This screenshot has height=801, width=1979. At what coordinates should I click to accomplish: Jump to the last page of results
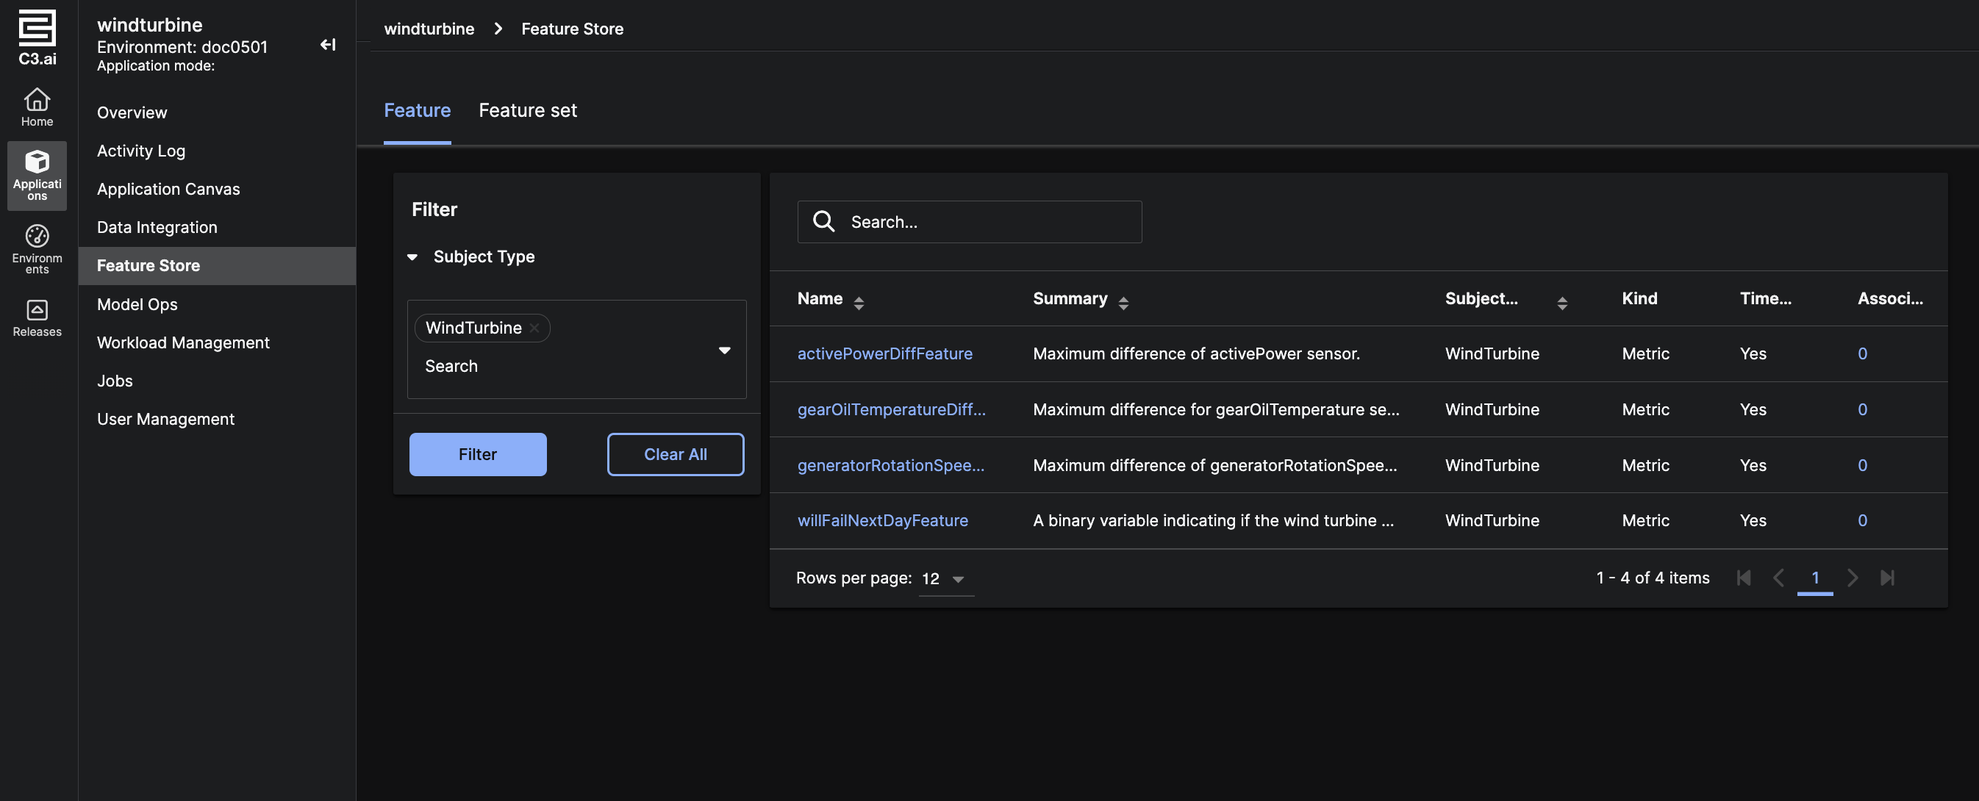coord(1888,578)
